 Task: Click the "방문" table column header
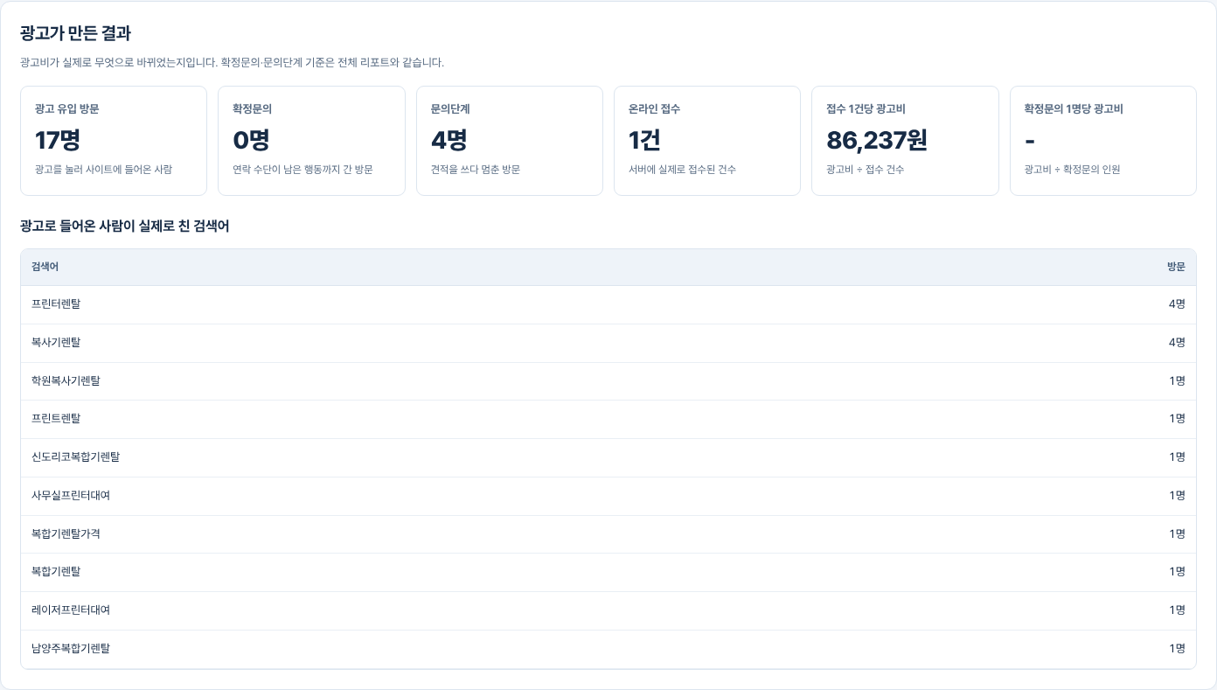[x=1176, y=267]
